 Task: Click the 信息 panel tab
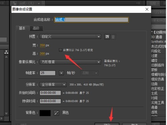[153, 3]
